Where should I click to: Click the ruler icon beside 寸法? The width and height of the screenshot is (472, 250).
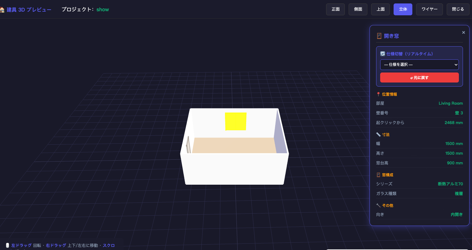[x=378, y=135]
